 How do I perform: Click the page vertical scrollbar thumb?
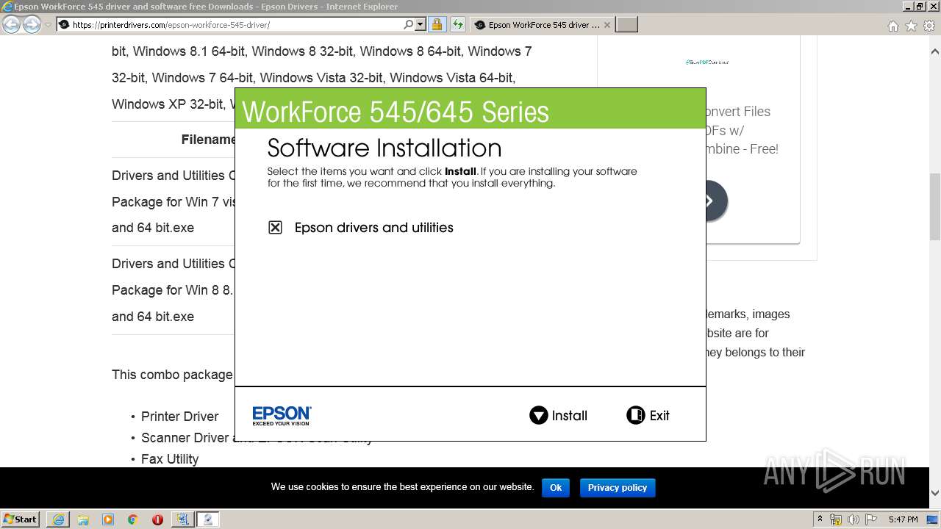point(934,206)
